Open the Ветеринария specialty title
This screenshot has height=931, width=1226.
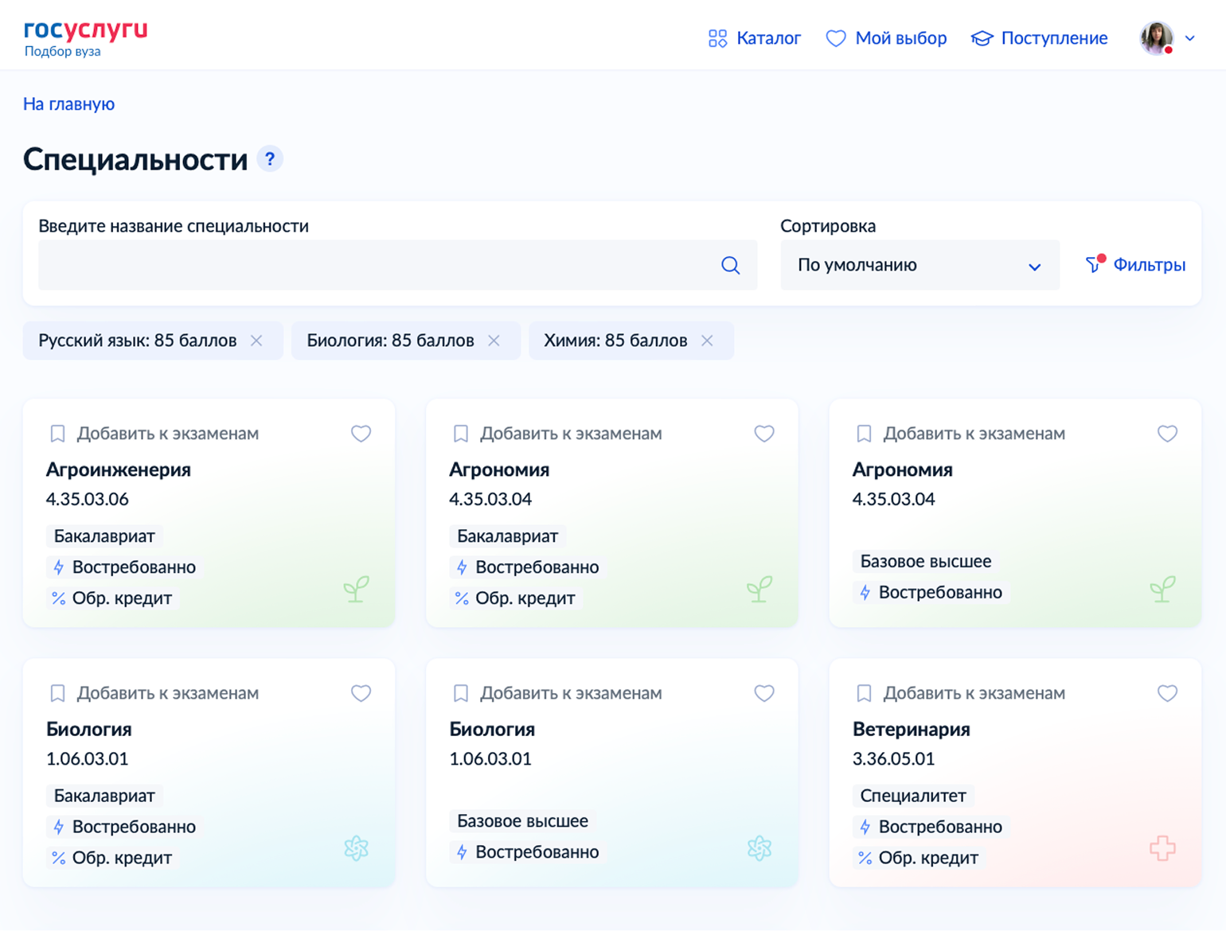click(x=911, y=729)
